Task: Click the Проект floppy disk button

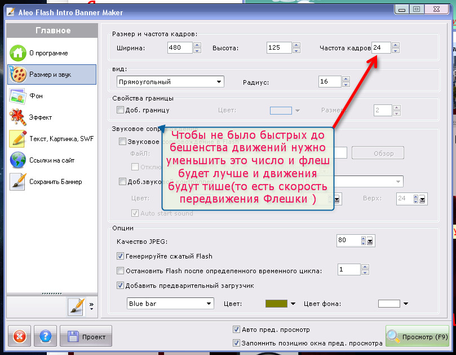Action: tap(86, 336)
